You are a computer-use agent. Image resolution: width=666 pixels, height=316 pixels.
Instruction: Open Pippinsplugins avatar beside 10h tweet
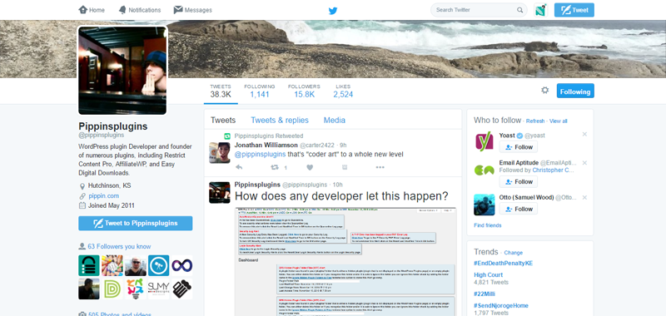pos(220,193)
